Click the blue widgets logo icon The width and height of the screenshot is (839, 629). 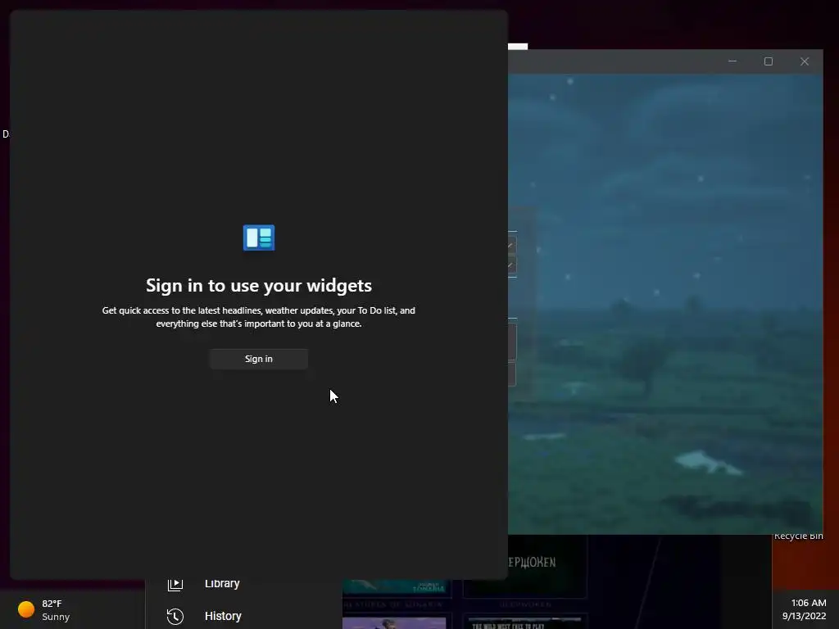click(259, 238)
